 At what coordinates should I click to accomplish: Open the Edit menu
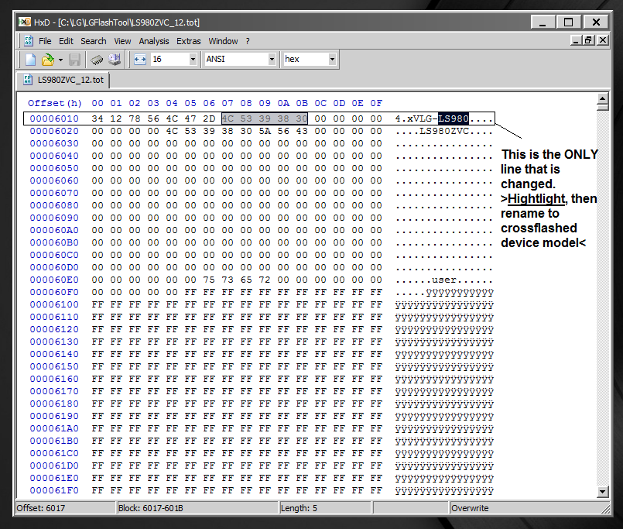coord(66,41)
